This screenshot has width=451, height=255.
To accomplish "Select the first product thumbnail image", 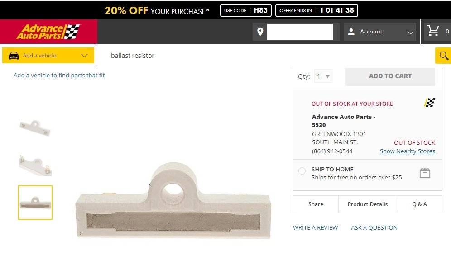I will click(x=35, y=127).
